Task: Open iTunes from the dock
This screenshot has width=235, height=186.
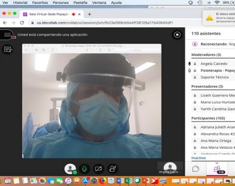Action: [x=68, y=181]
